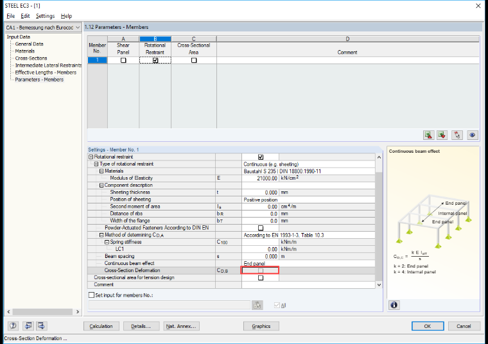Click the Calculation button
The image size is (488, 344).
pos(101,326)
